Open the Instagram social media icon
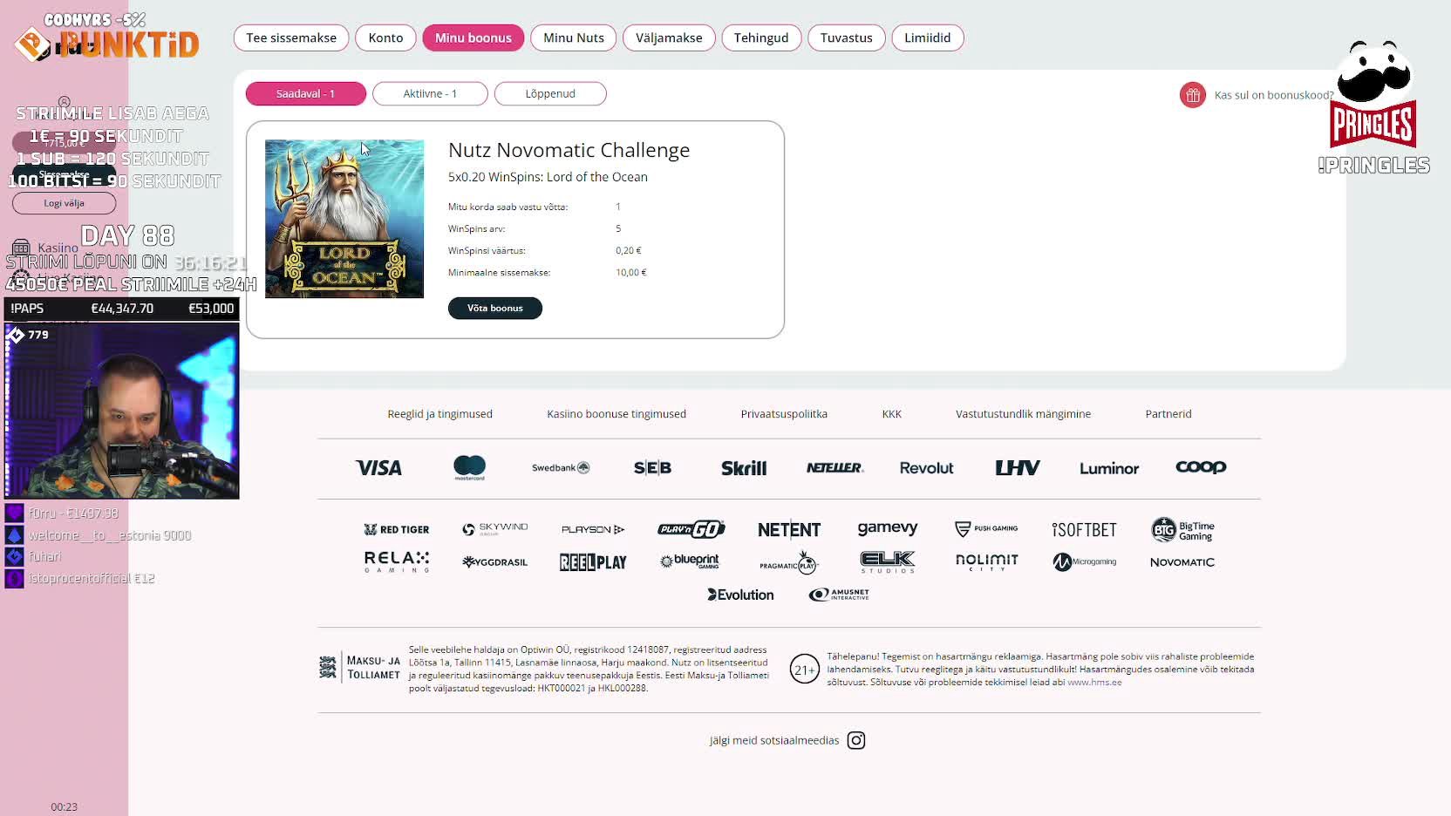Viewport: 1451px width, 816px height. coord(856,740)
